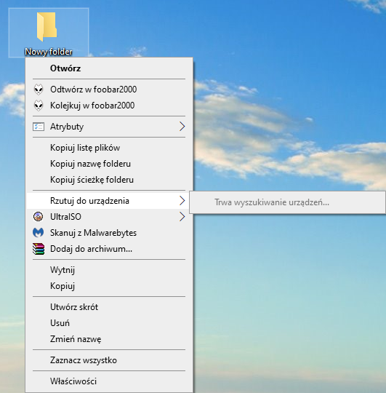Click the Malwarebytes logo icon
The image size is (386, 393).
38,233
